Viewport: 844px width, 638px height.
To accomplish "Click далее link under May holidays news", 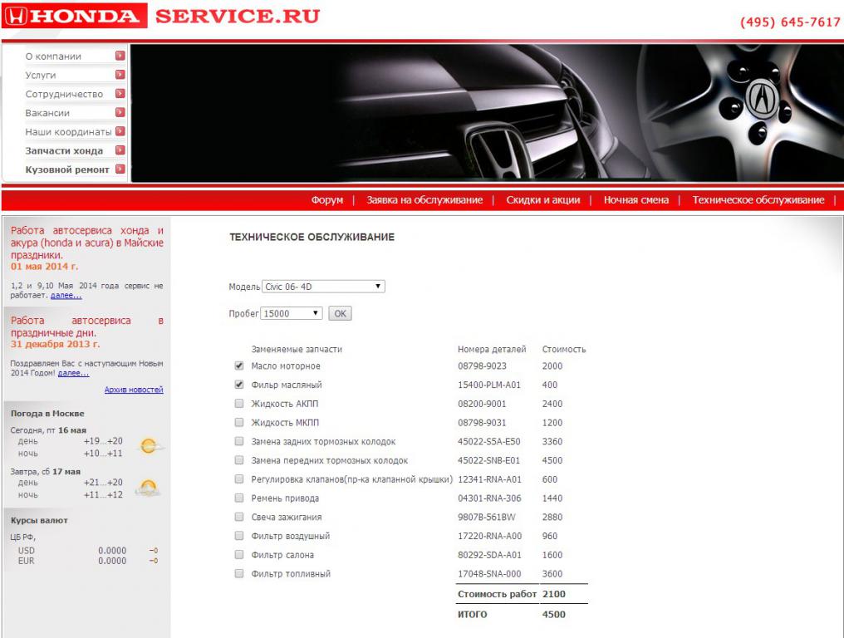I will [x=66, y=296].
